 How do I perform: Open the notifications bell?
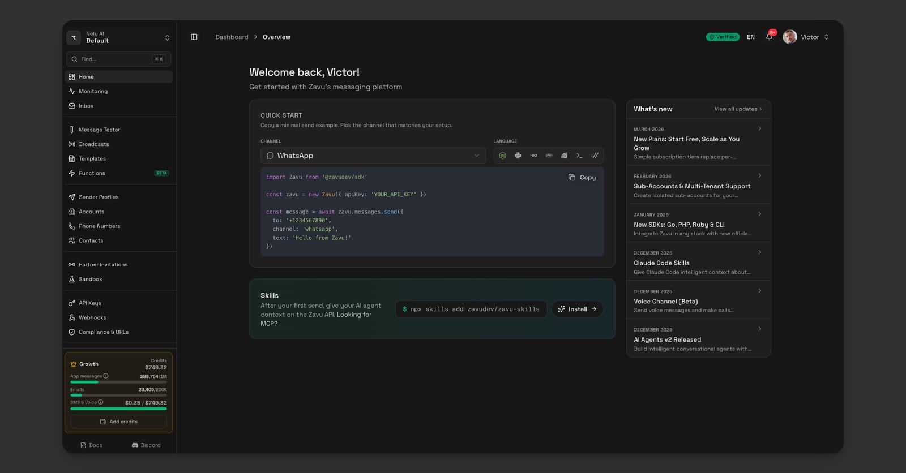pos(769,37)
